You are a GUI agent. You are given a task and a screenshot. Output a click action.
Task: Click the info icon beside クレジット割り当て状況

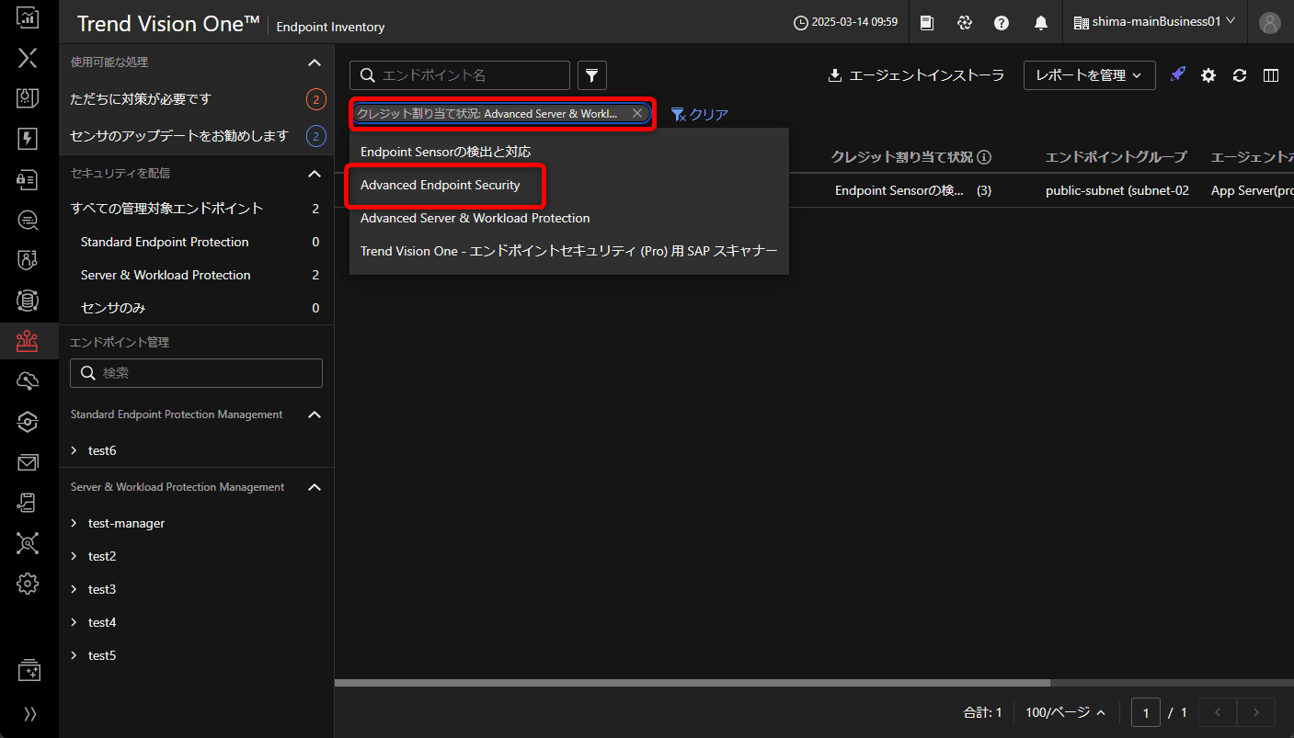(x=984, y=157)
